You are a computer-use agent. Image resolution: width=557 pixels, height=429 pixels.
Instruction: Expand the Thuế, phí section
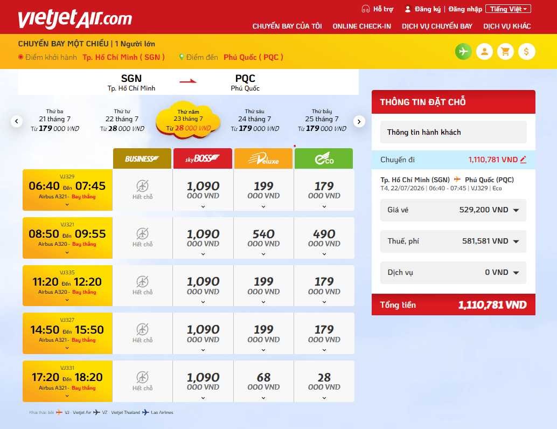[x=453, y=241]
